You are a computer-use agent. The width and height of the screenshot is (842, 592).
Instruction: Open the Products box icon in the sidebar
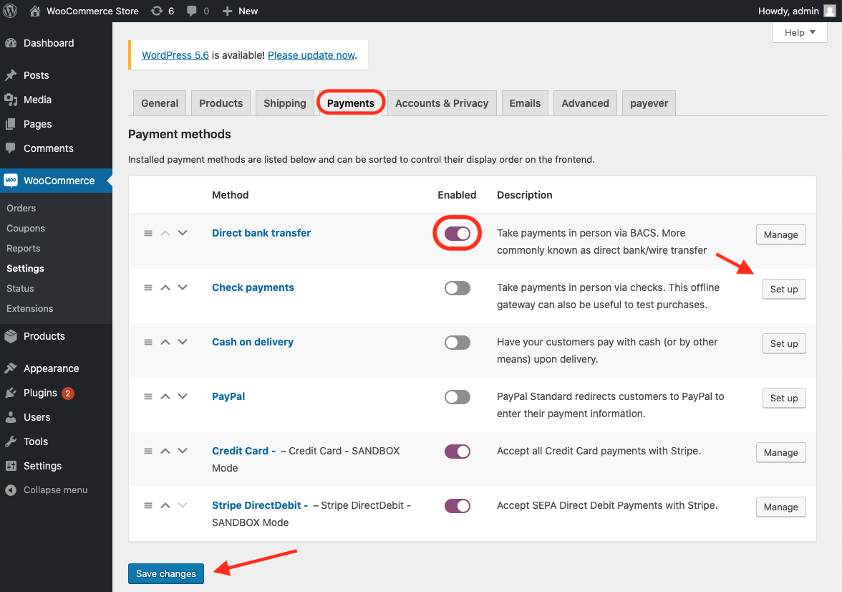(11, 336)
